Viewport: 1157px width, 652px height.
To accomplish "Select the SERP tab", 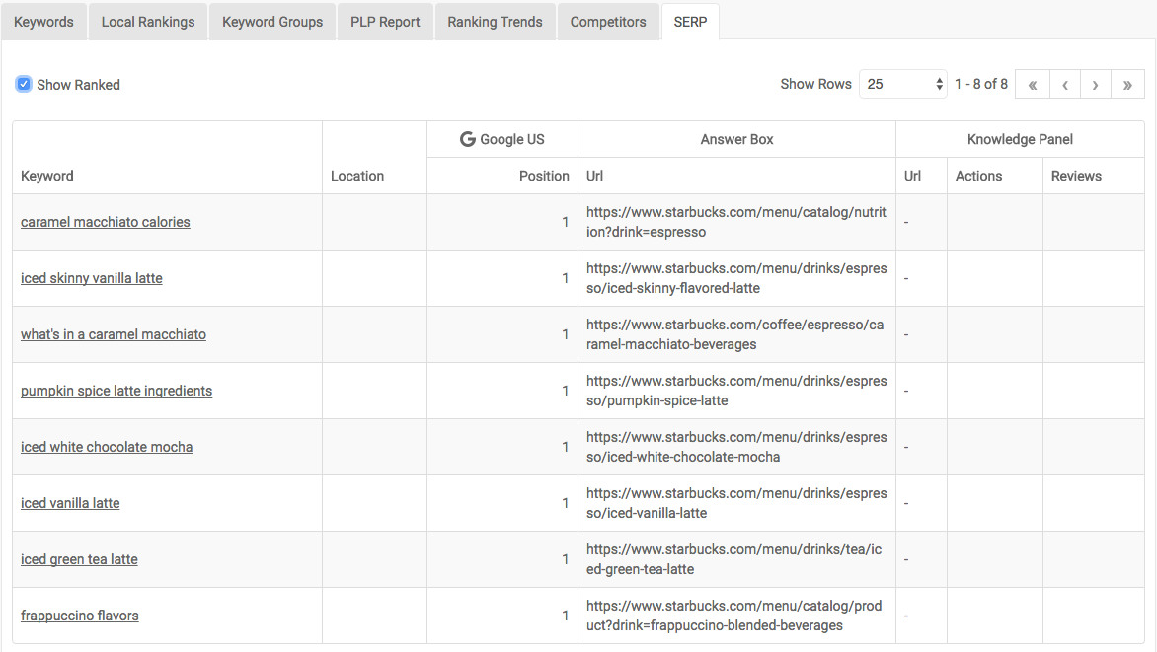I will pyautogui.click(x=690, y=22).
